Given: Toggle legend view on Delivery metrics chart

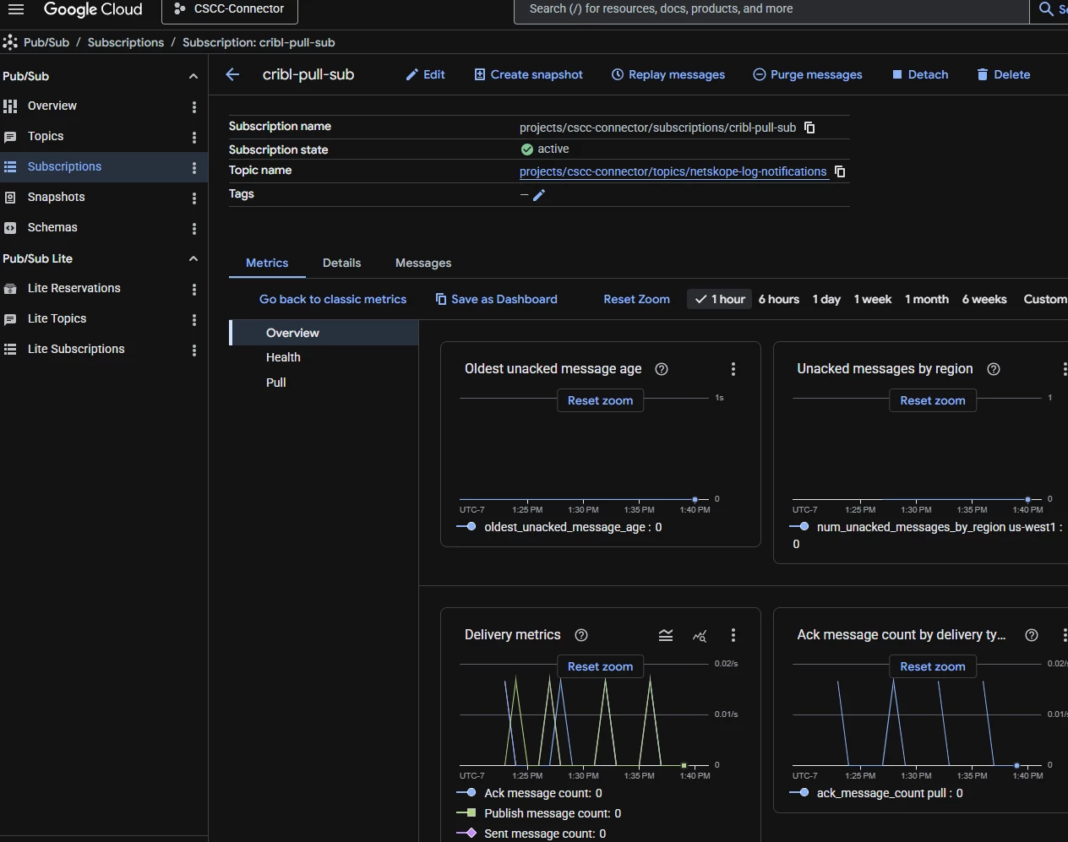Looking at the screenshot, I should (x=666, y=635).
